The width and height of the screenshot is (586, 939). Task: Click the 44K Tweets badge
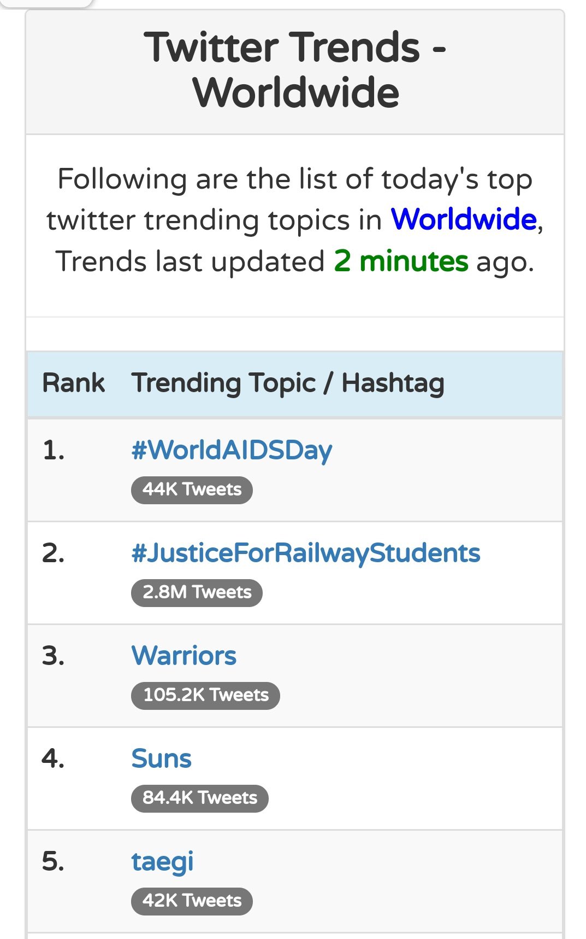pyautogui.click(x=192, y=489)
